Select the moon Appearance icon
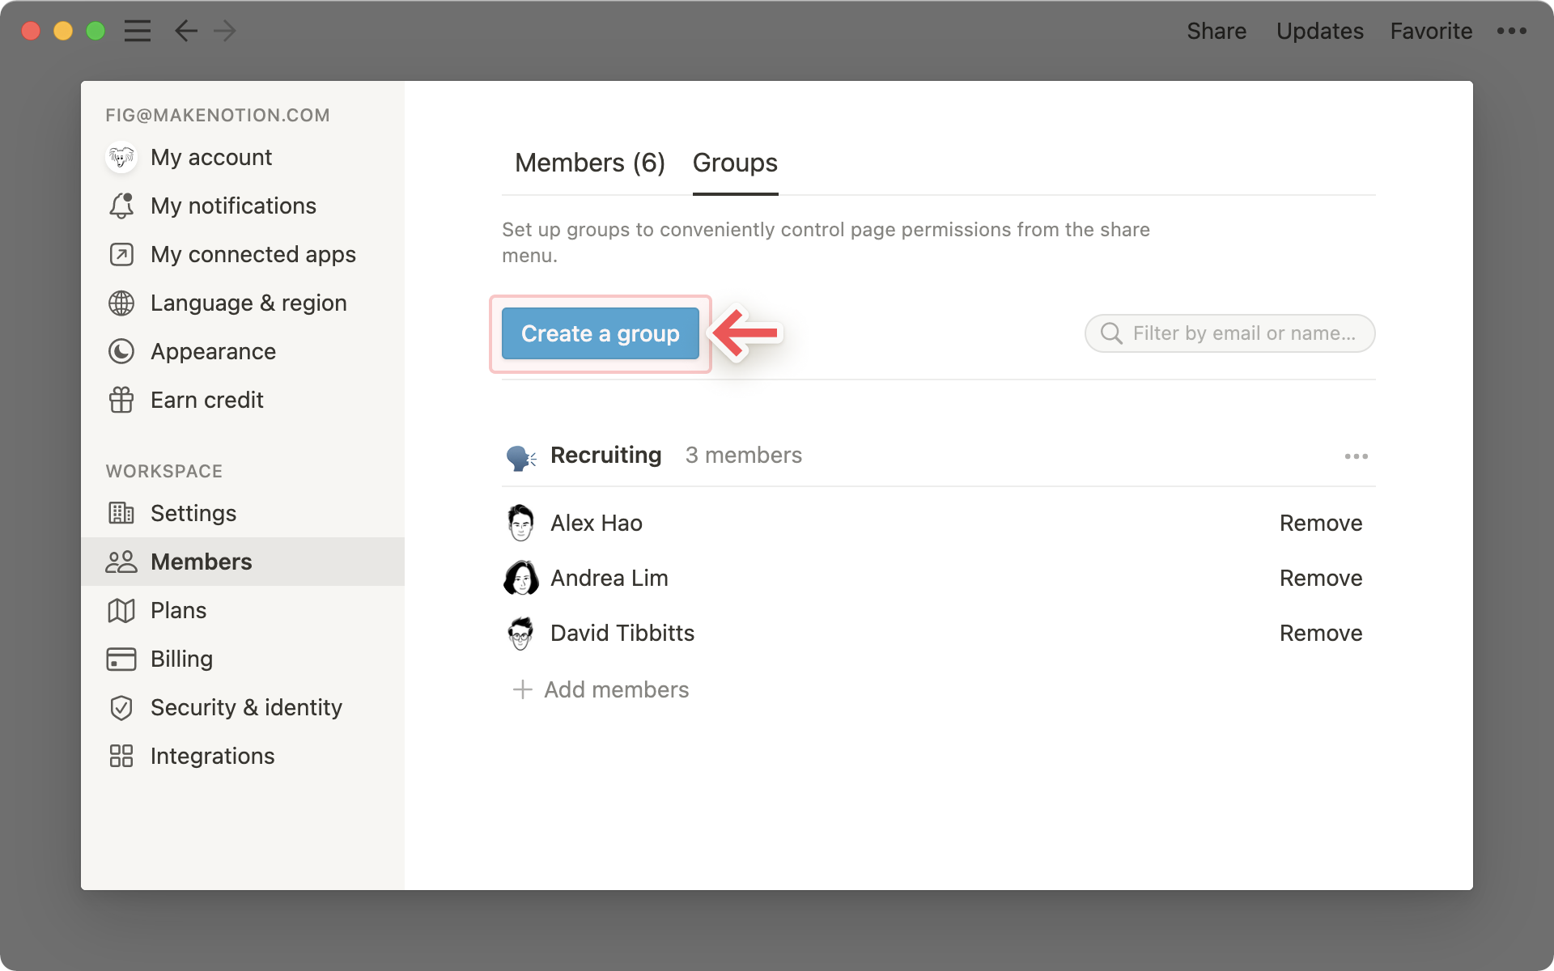 121,351
